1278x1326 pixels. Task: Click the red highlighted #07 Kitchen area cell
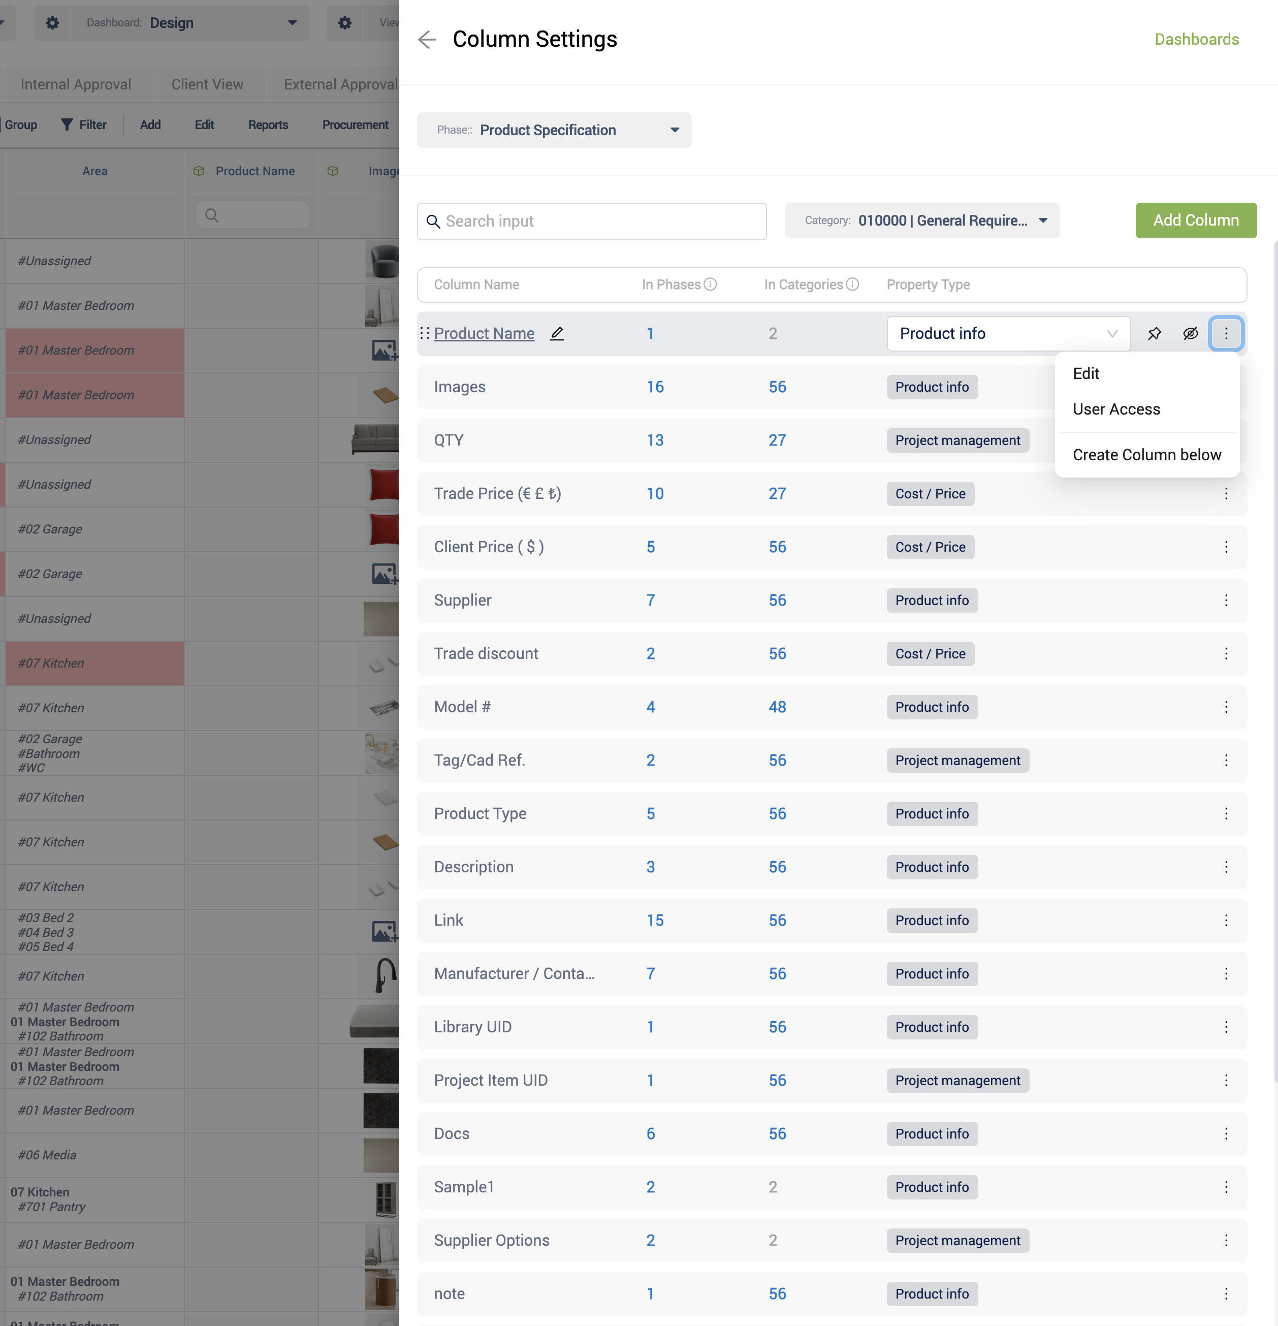(94, 664)
